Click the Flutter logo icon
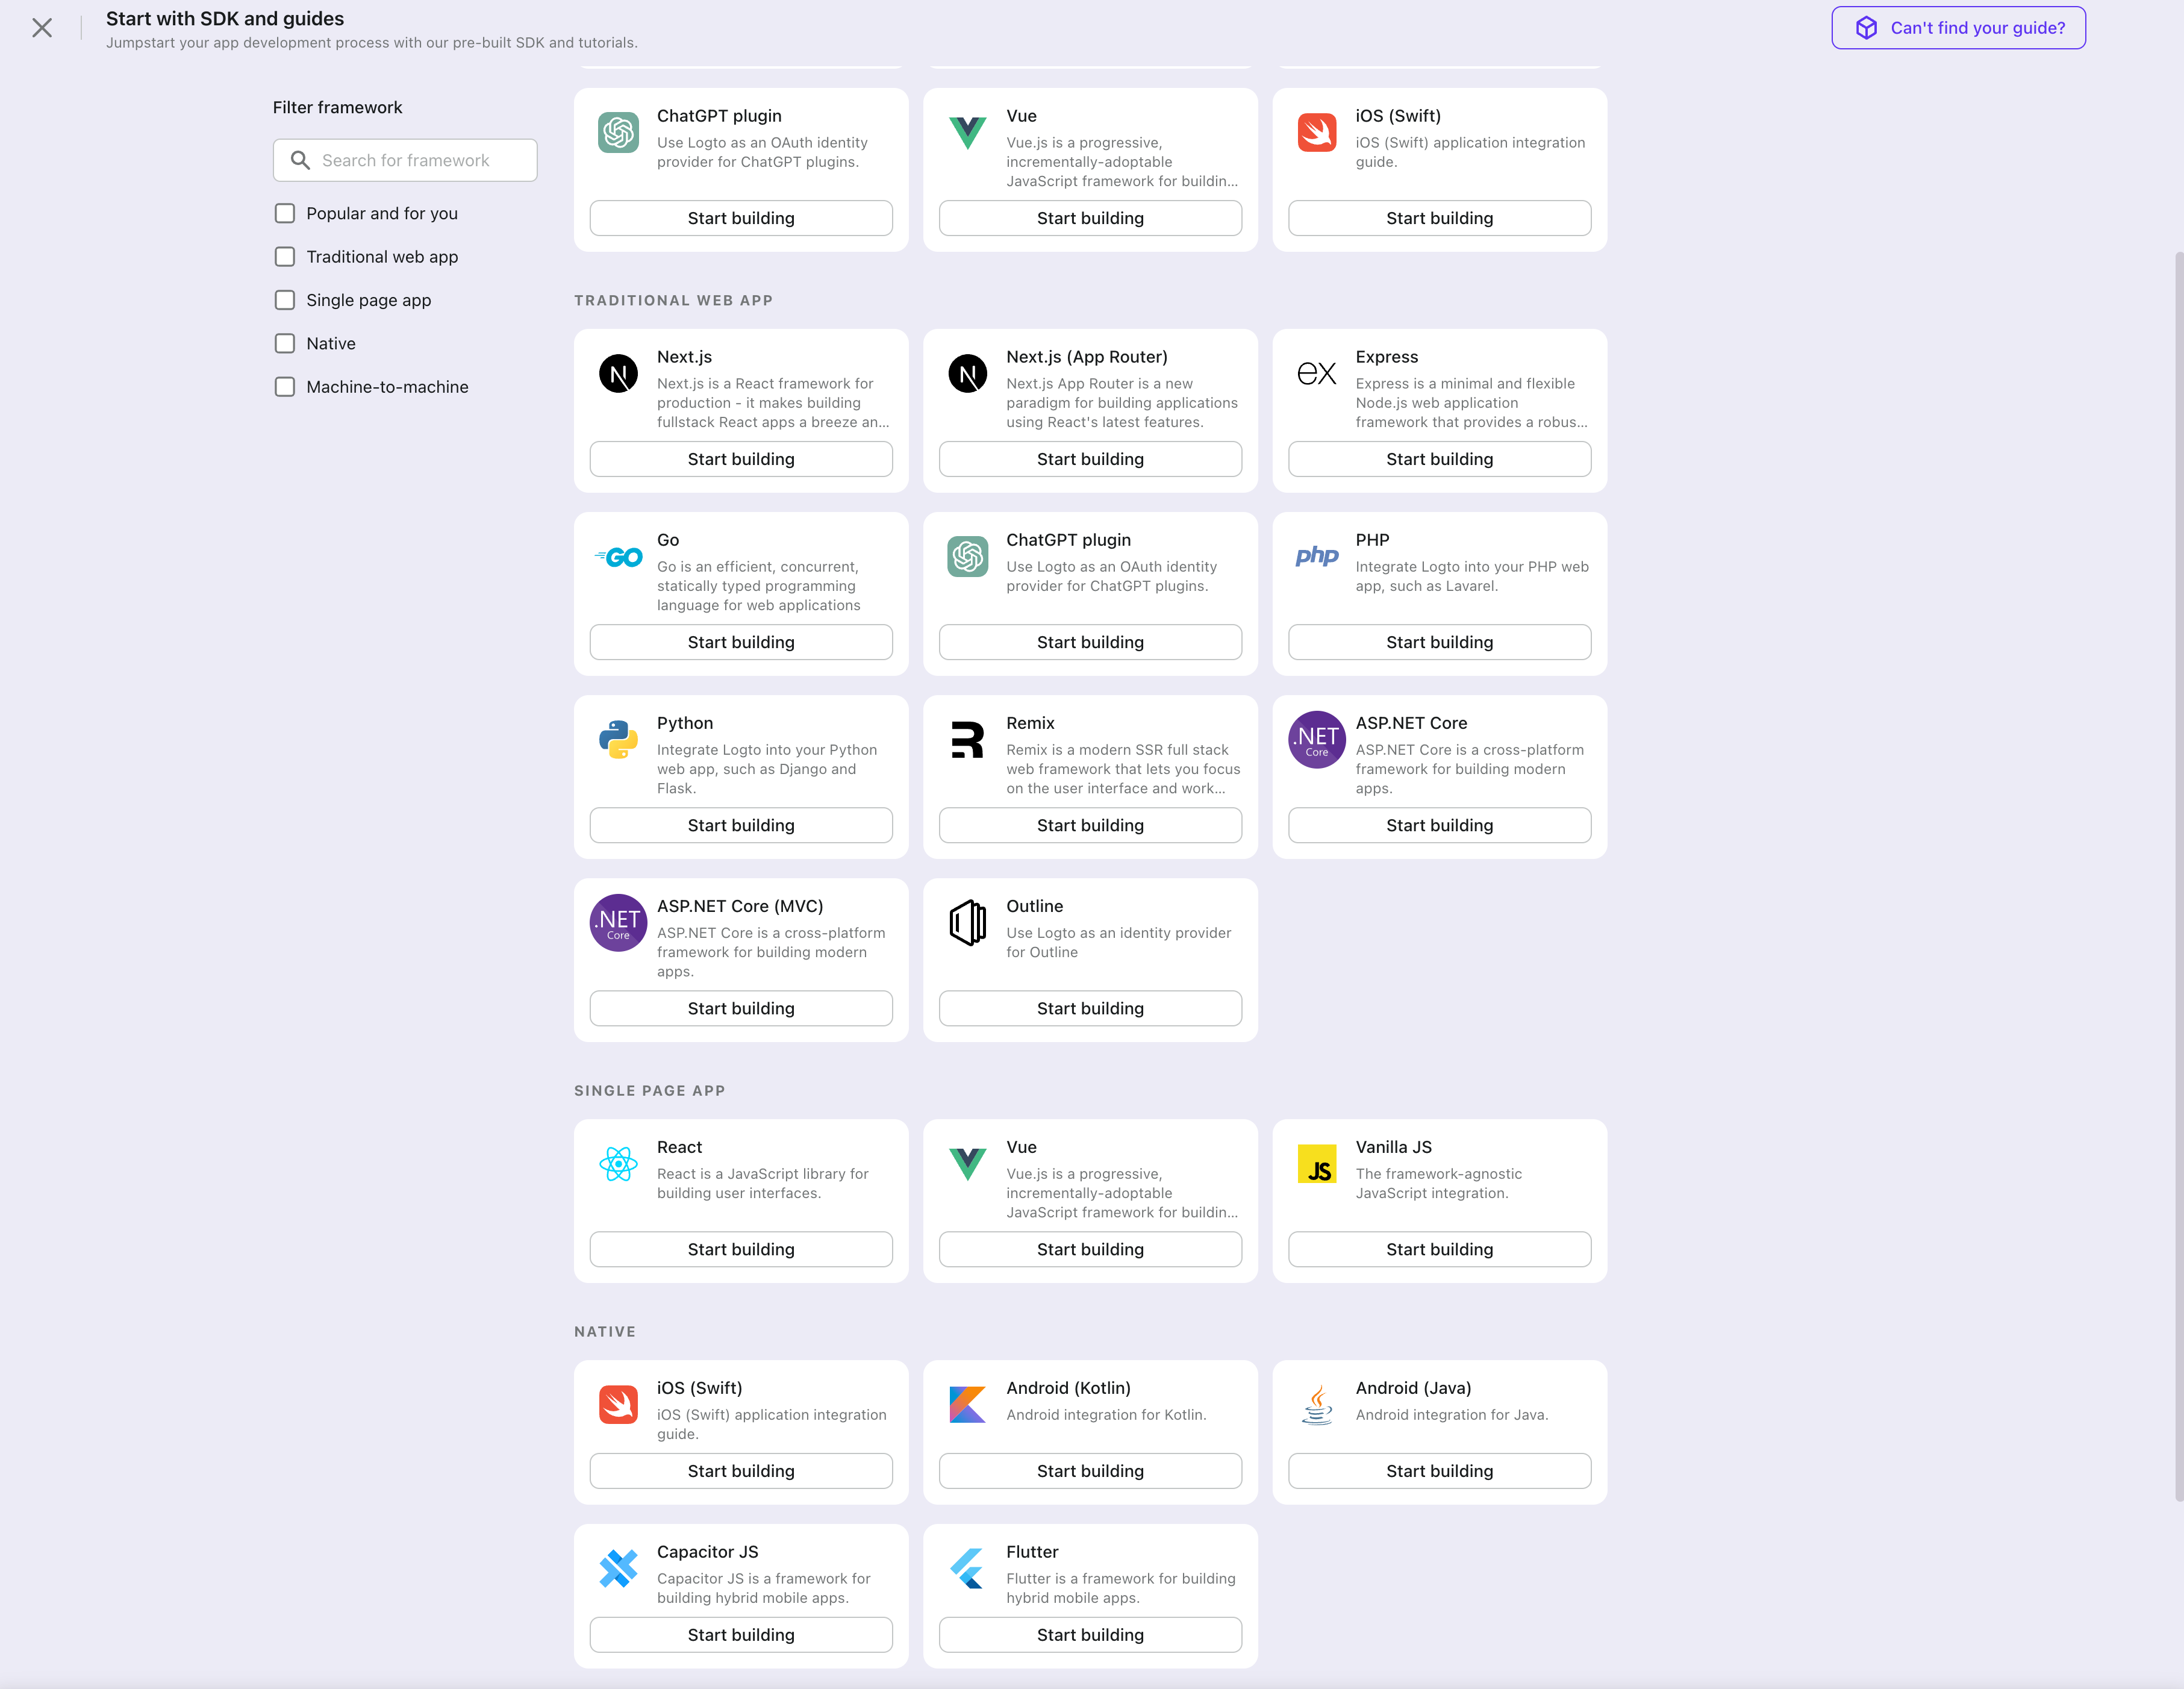 [x=967, y=1569]
